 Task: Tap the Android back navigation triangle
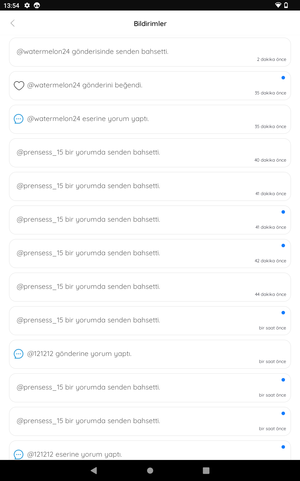click(x=94, y=470)
